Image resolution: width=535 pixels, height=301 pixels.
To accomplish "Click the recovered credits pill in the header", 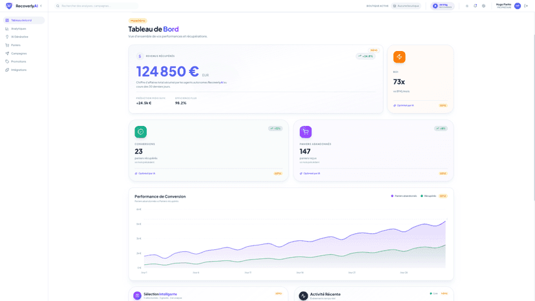I will pyautogui.click(x=442, y=6).
